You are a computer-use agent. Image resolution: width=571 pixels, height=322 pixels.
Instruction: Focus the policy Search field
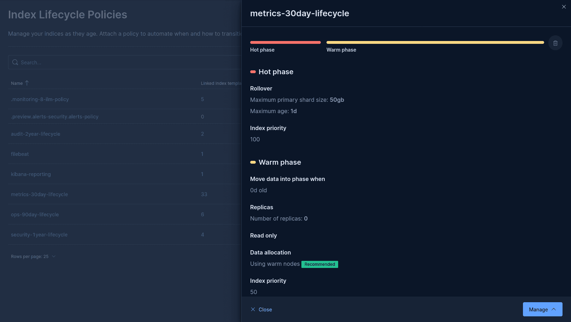pos(125,62)
